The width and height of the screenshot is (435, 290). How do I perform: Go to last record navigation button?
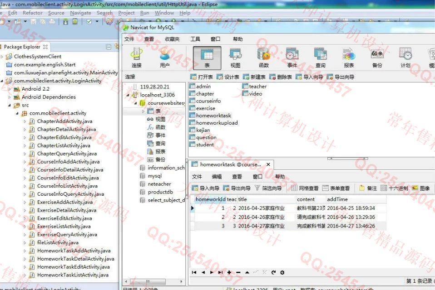(x=220, y=272)
